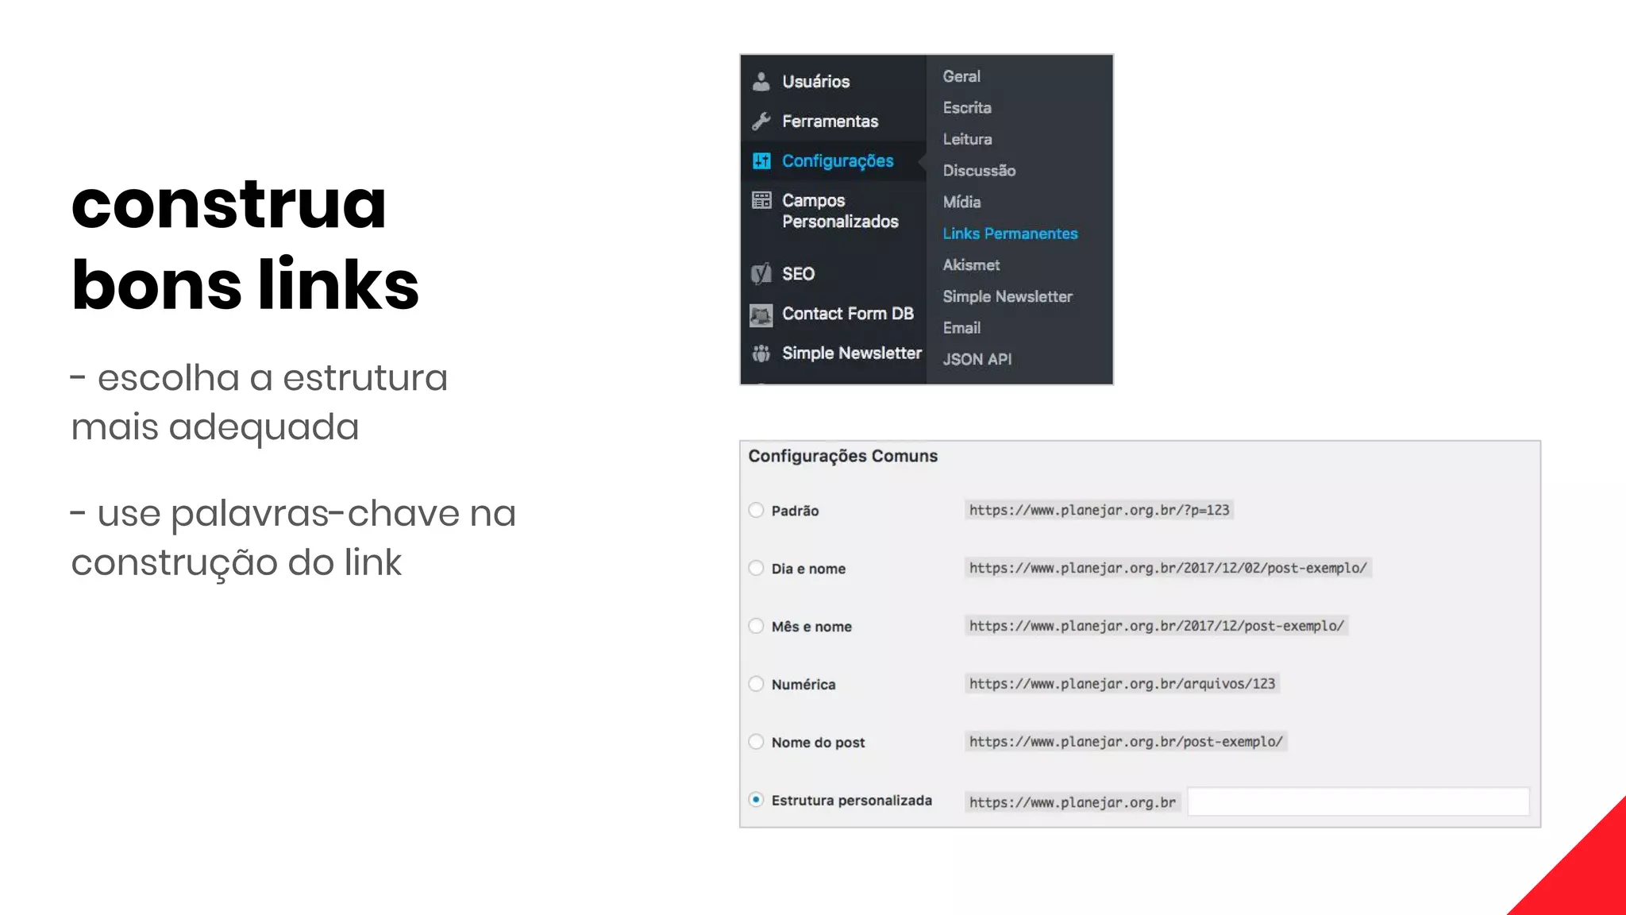1626x915 pixels.
Task: Click the Simple Newsletter people icon
Action: tap(761, 353)
